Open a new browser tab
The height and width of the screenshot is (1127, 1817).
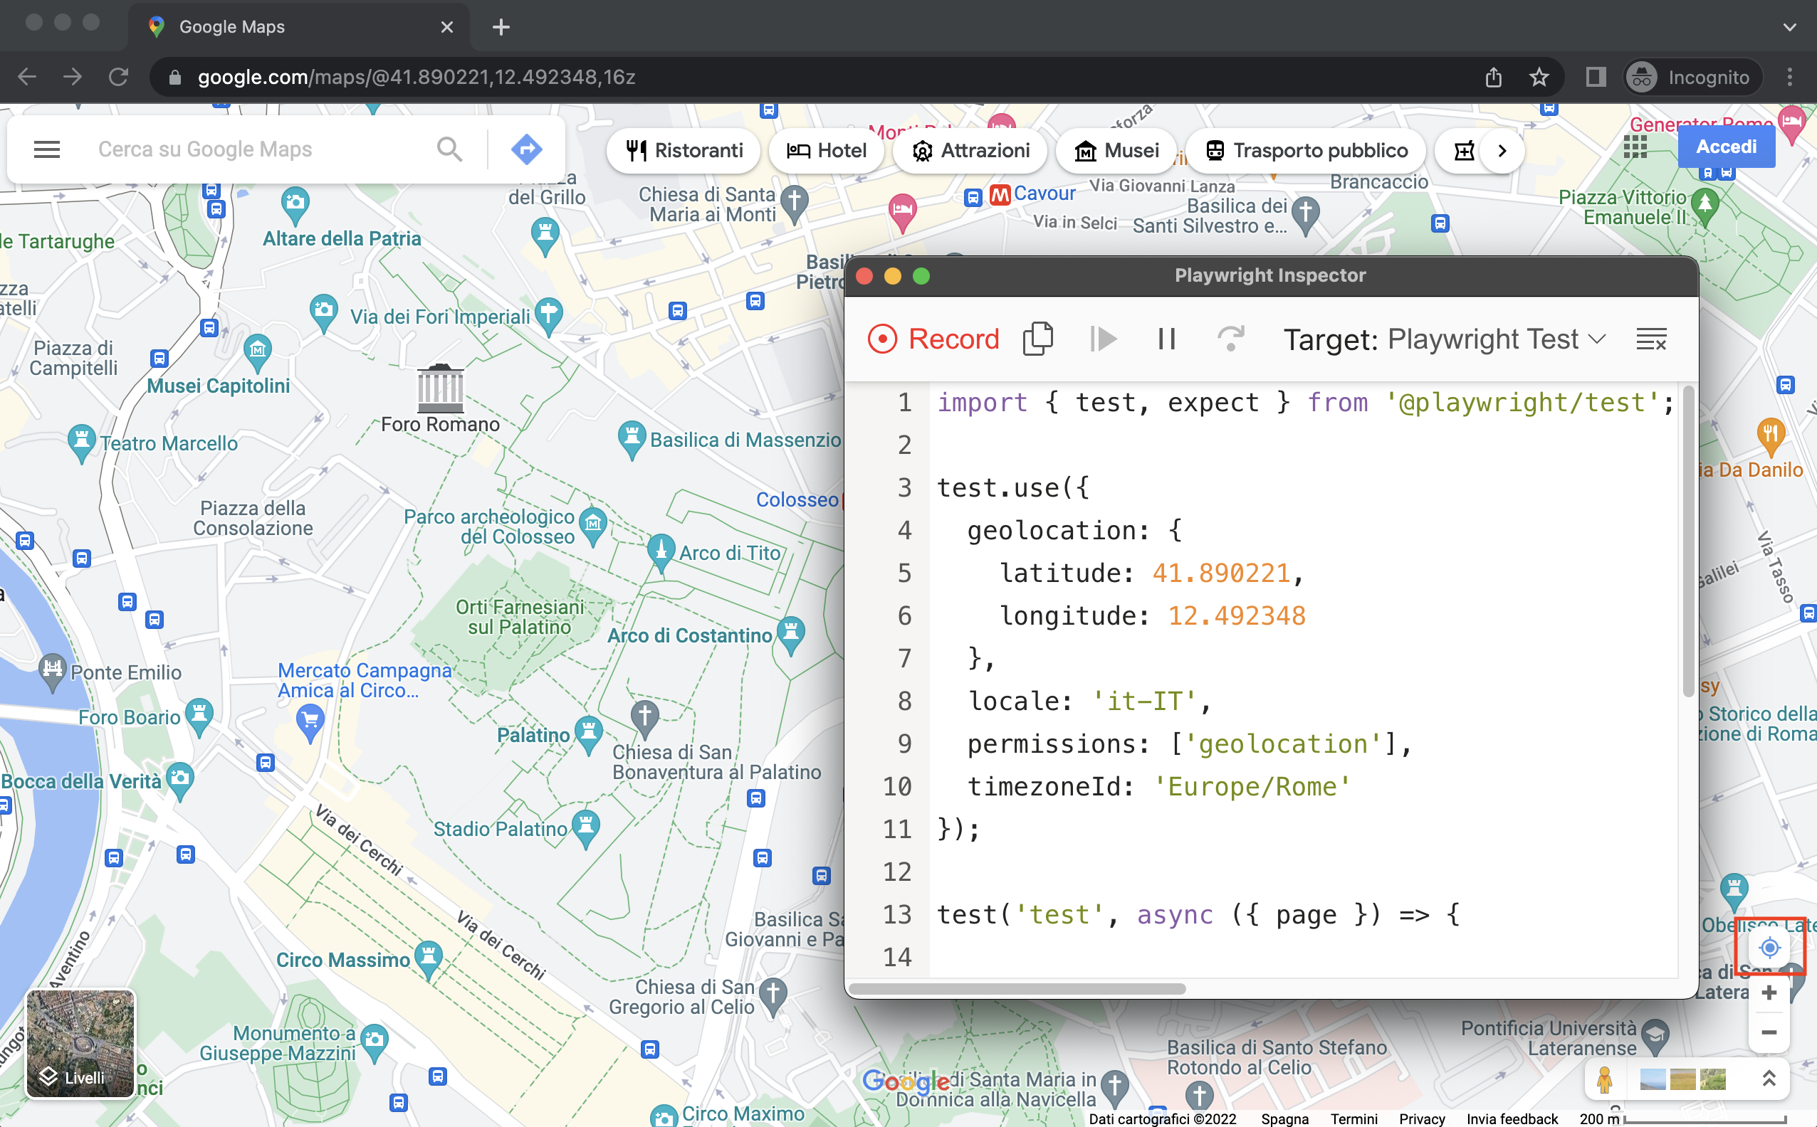501,27
